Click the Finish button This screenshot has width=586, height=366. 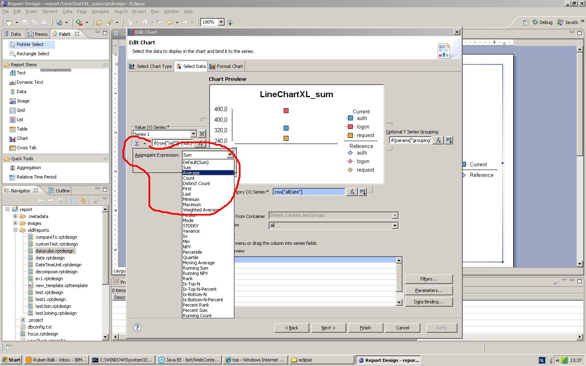point(365,328)
